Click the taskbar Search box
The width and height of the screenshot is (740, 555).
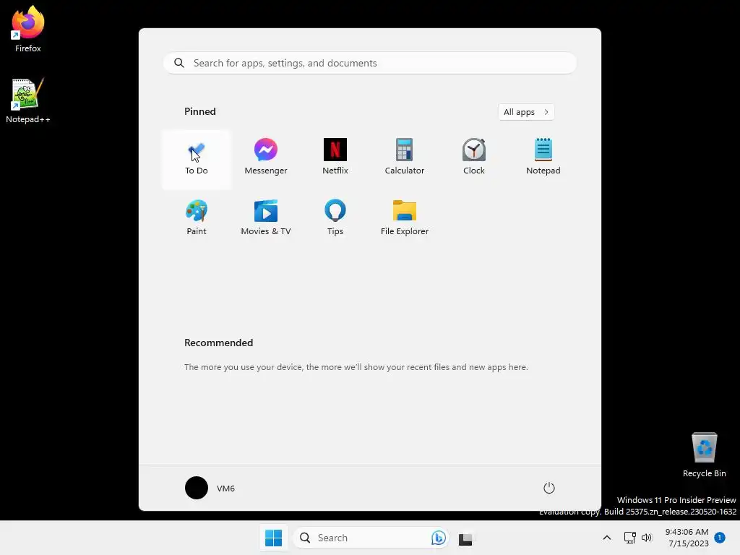click(x=371, y=538)
